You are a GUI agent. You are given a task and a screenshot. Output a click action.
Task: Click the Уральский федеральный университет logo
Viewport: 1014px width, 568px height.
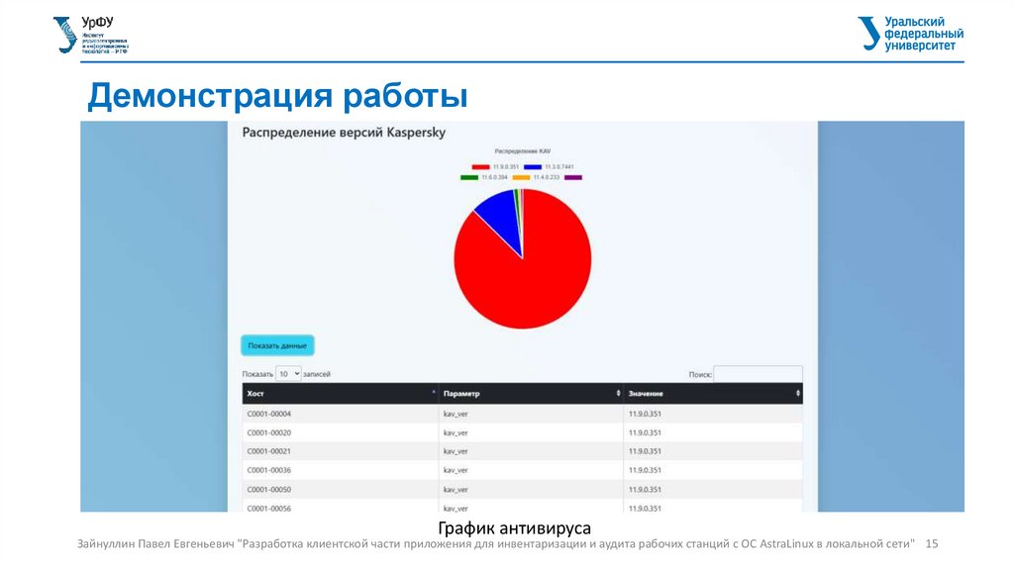(911, 34)
